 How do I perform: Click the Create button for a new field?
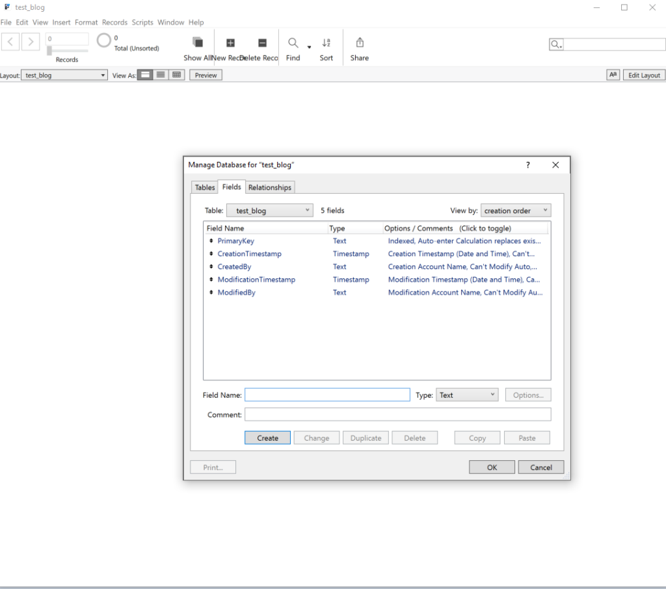coord(267,438)
